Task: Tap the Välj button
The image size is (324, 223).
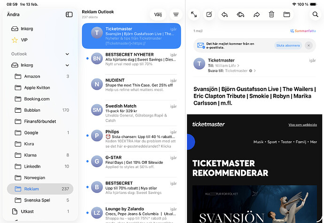Action: pos(158,15)
